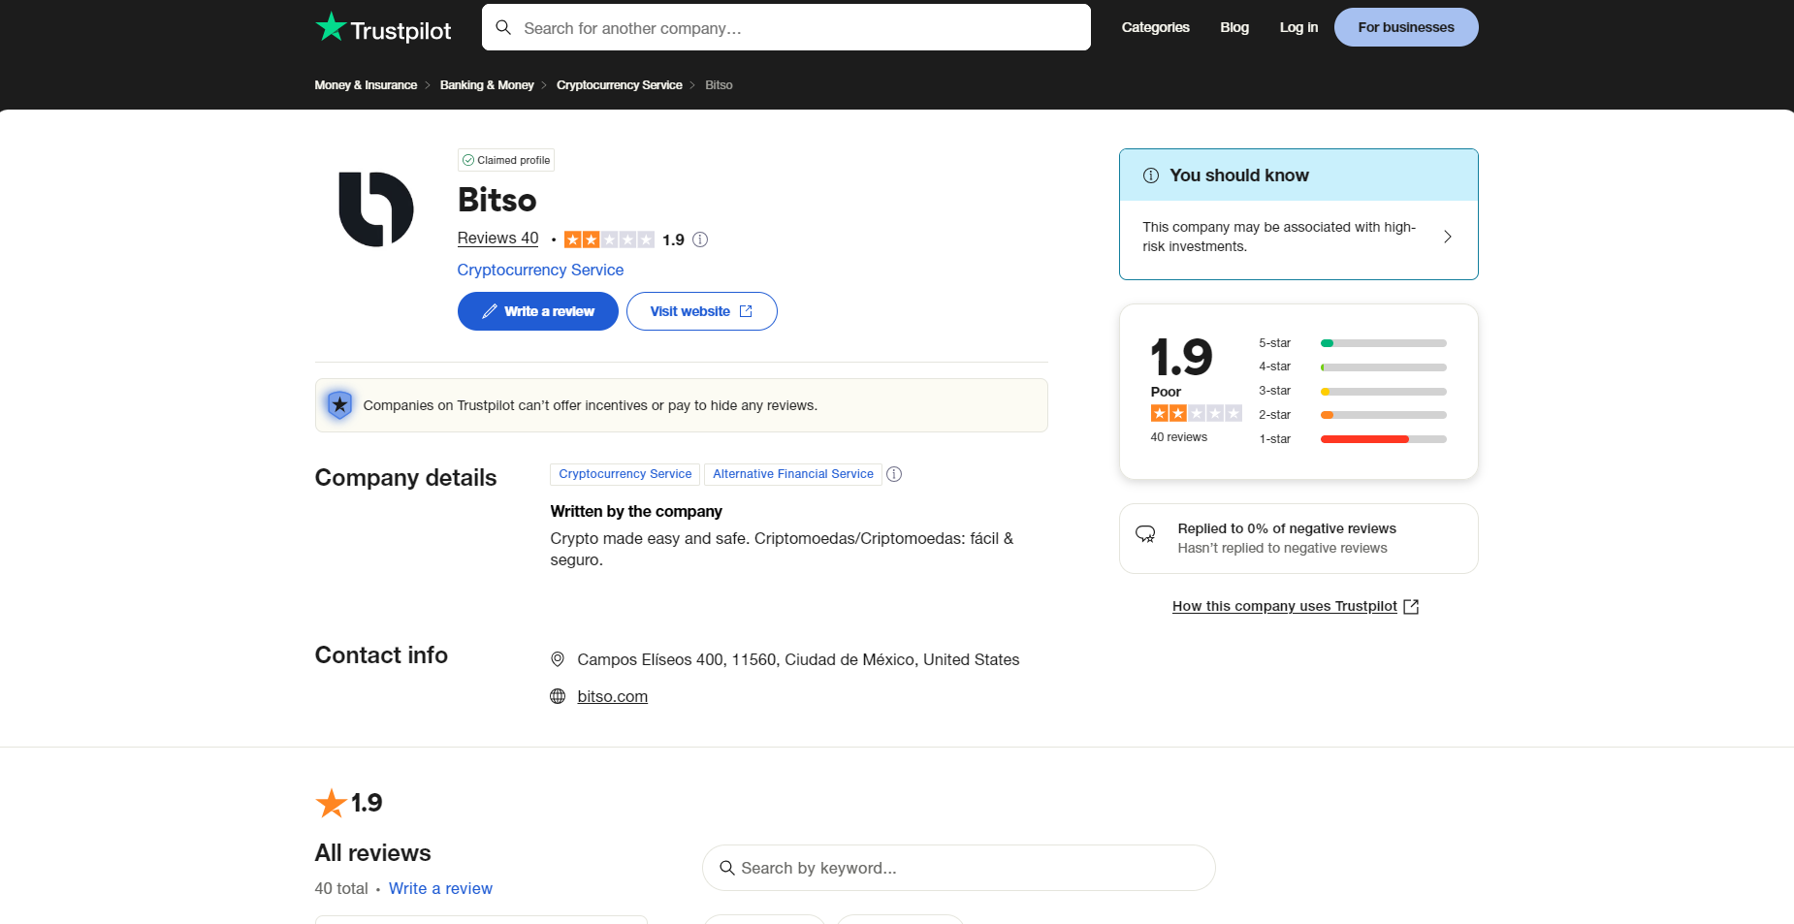Click the info icon in You should know
The width and height of the screenshot is (1794, 924).
pyautogui.click(x=1150, y=175)
